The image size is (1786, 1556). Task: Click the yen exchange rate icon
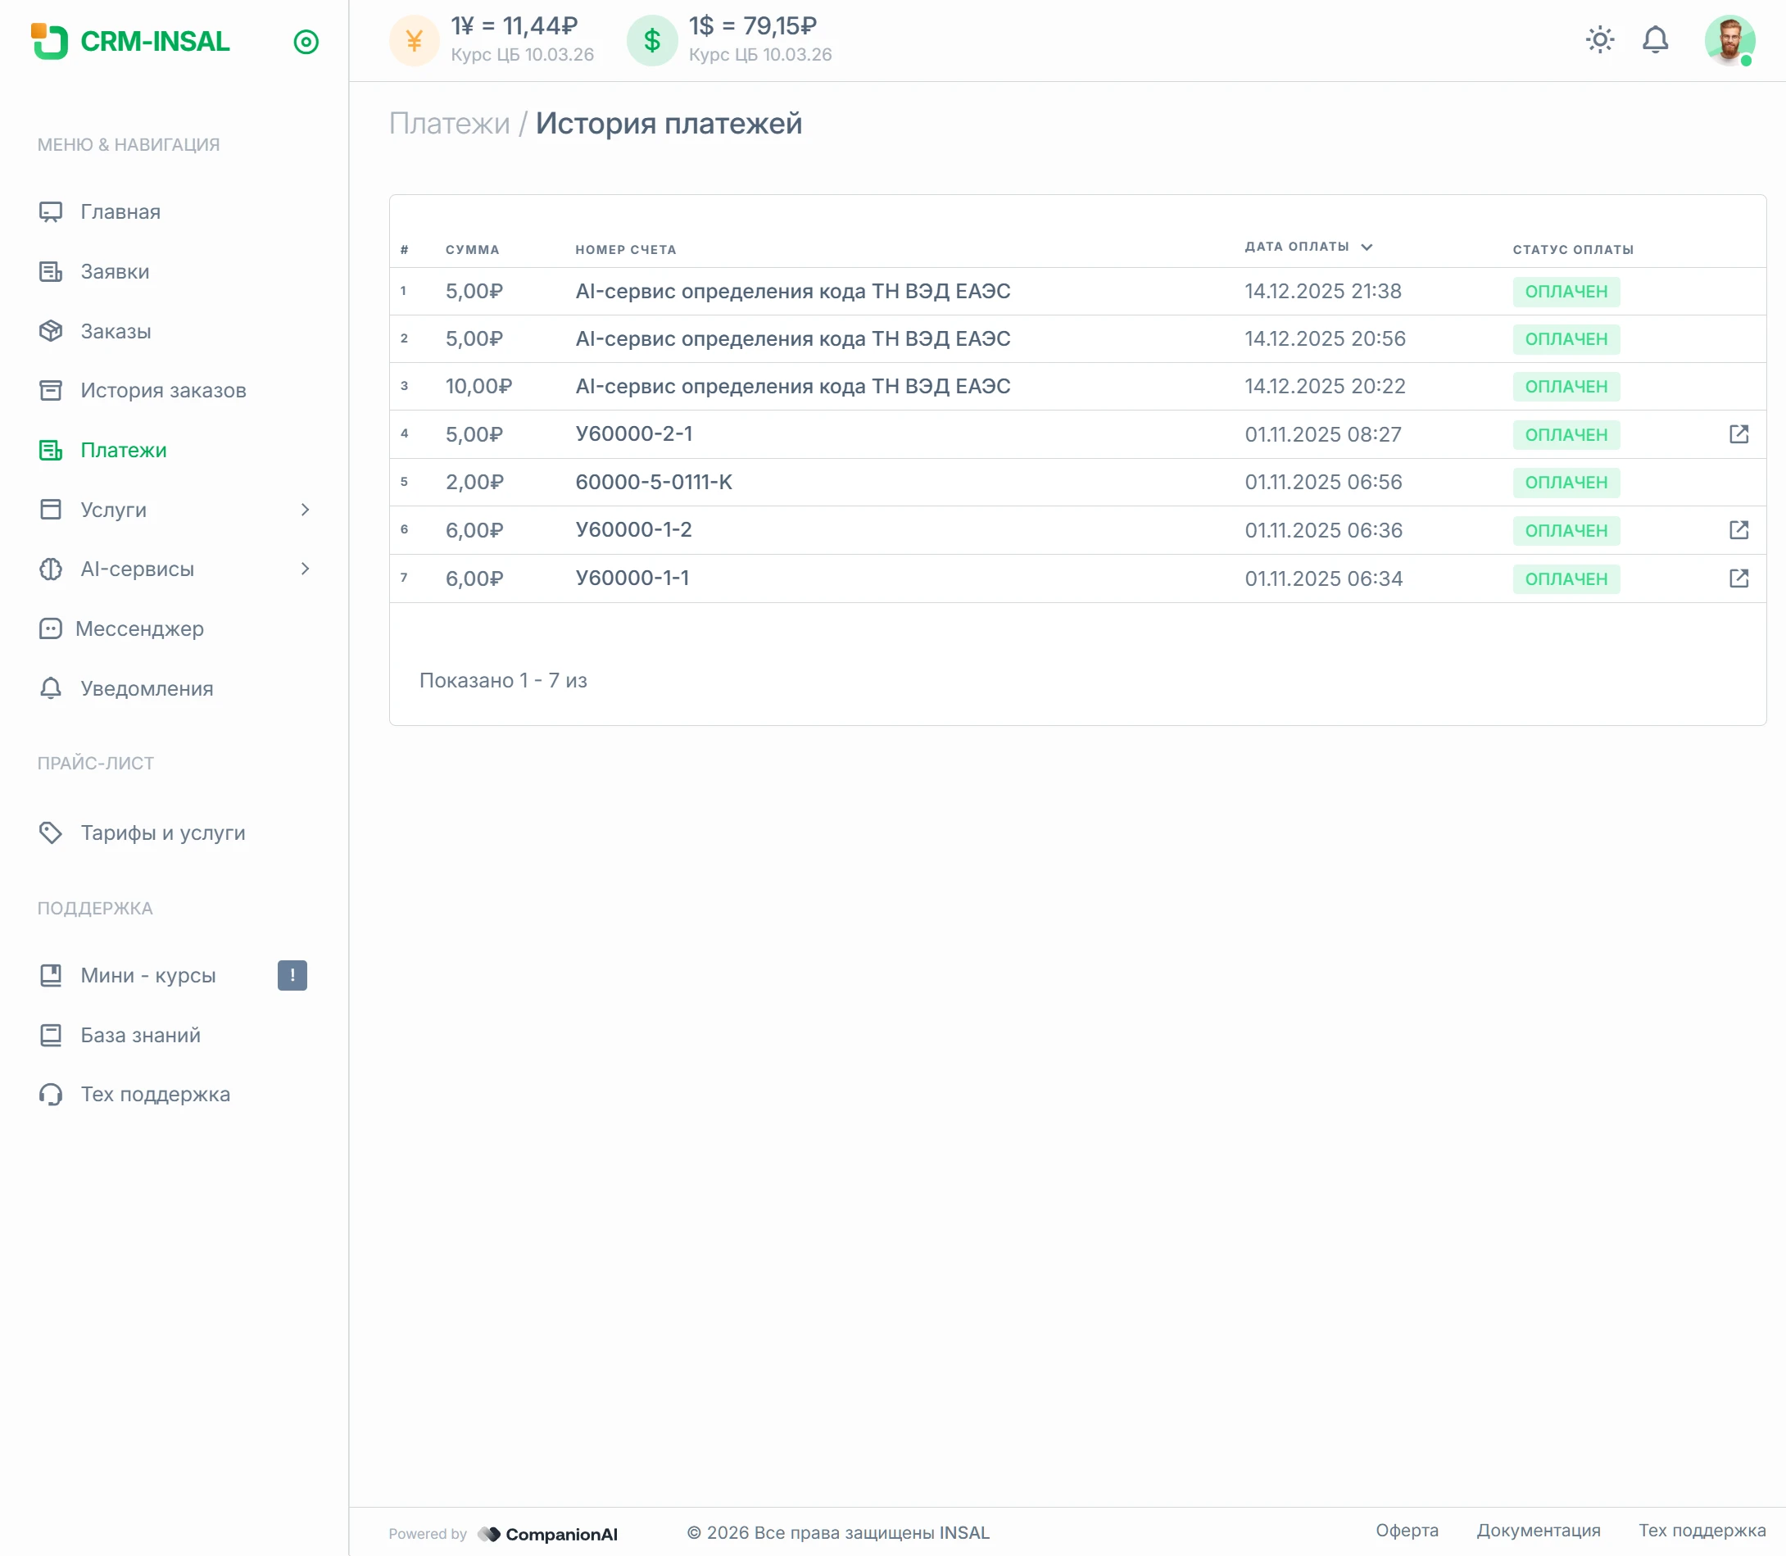pyautogui.click(x=415, y=41)
